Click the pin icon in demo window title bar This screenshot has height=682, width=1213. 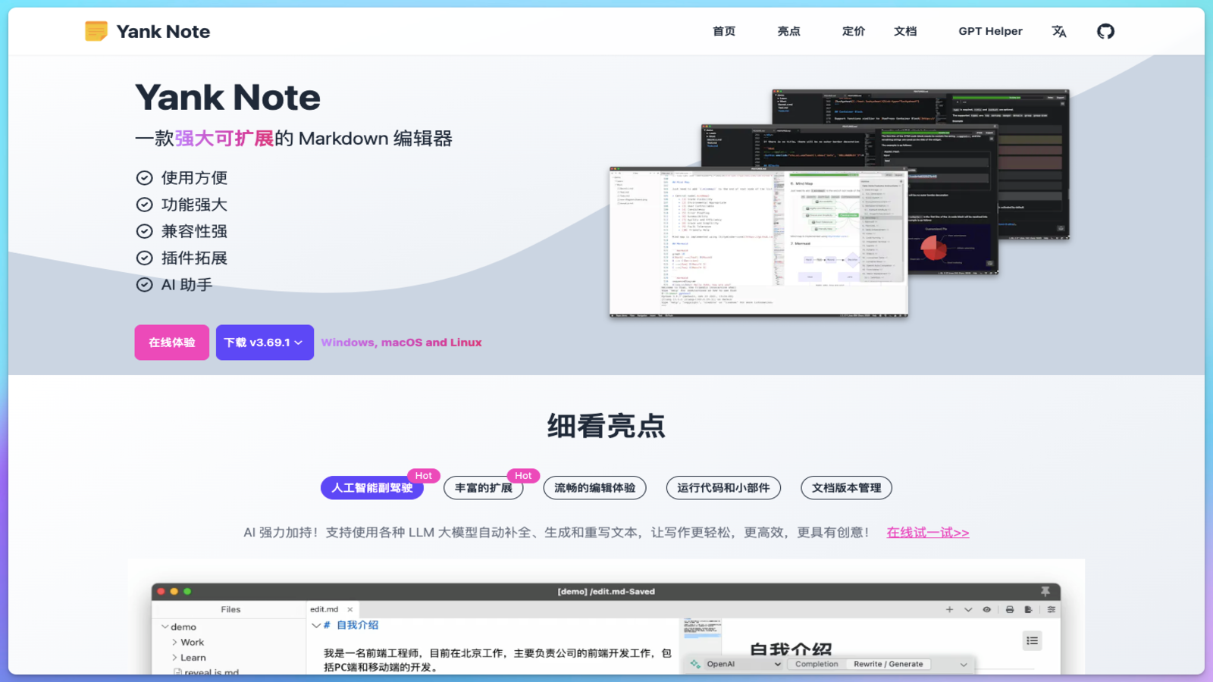click(x=1045, y=591)
